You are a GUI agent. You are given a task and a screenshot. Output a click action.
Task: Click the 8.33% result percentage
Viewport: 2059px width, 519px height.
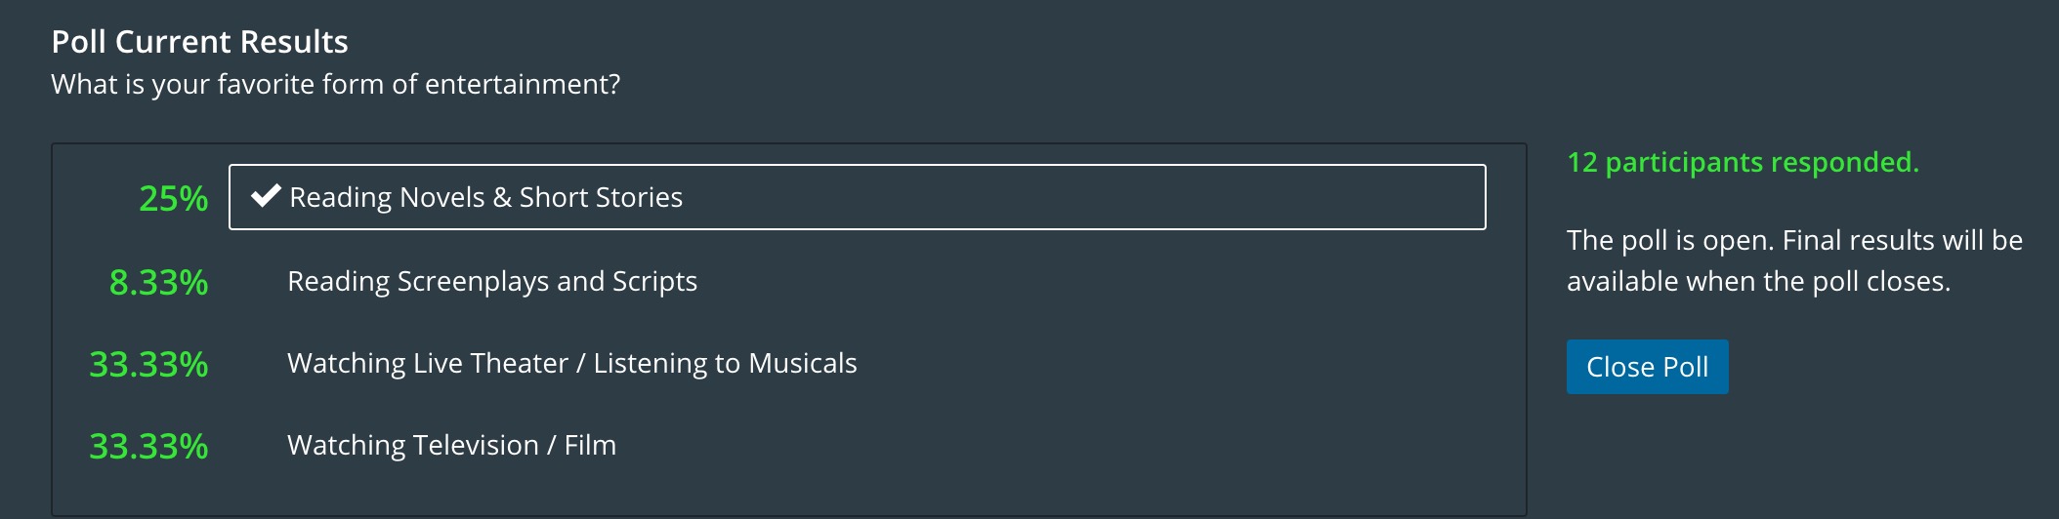coord(158,282)
